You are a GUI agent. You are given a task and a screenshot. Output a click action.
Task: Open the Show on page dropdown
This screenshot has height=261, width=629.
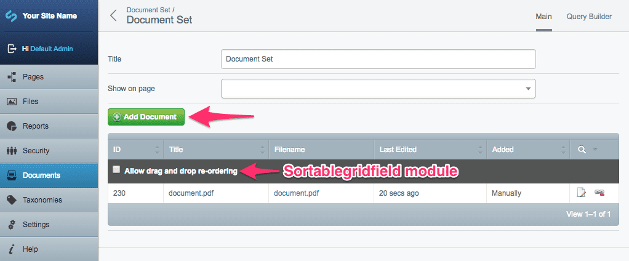click(x=378, y=89)
